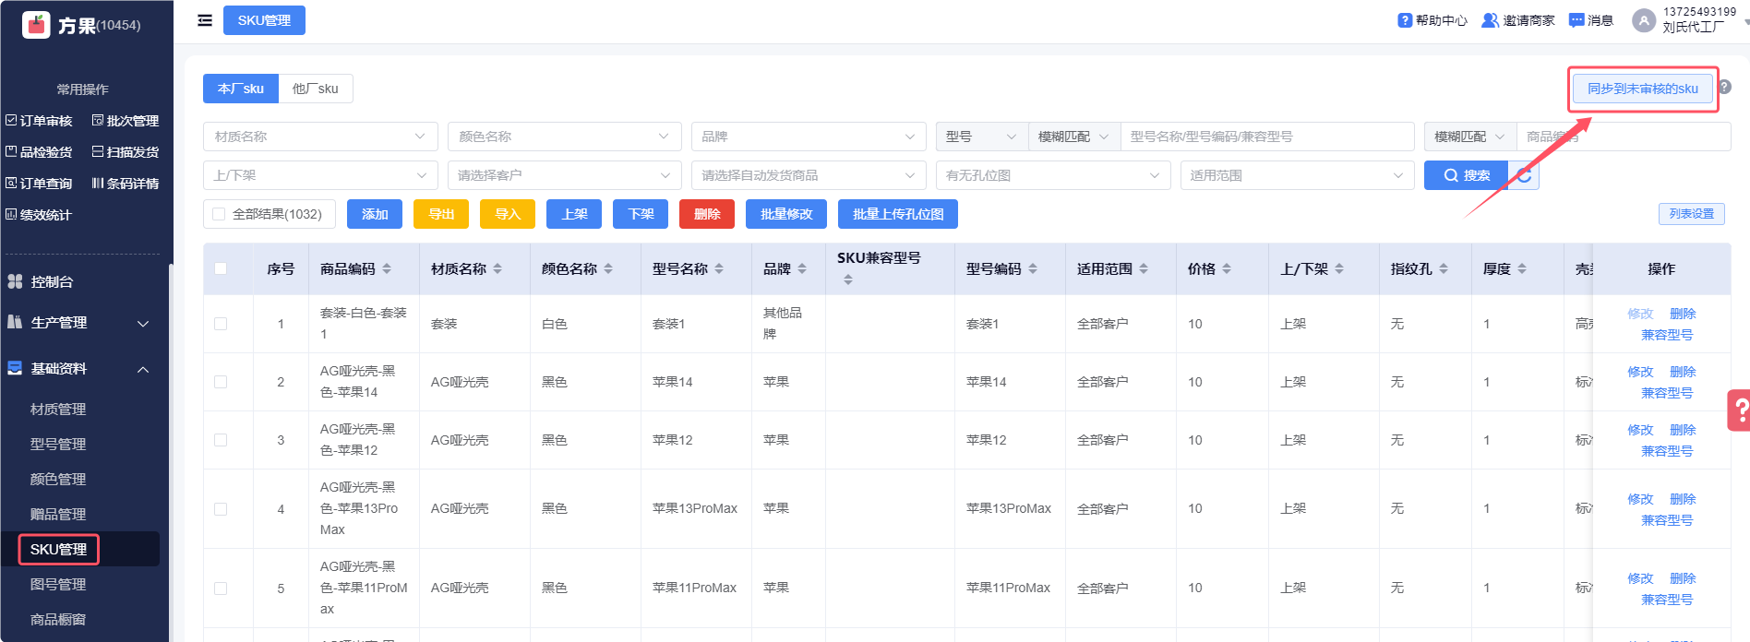Click the sidebar collapse hamburger icon
1750x642 pixels.
[x=205, y=20]
